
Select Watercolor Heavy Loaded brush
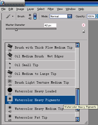pos(40,91)
